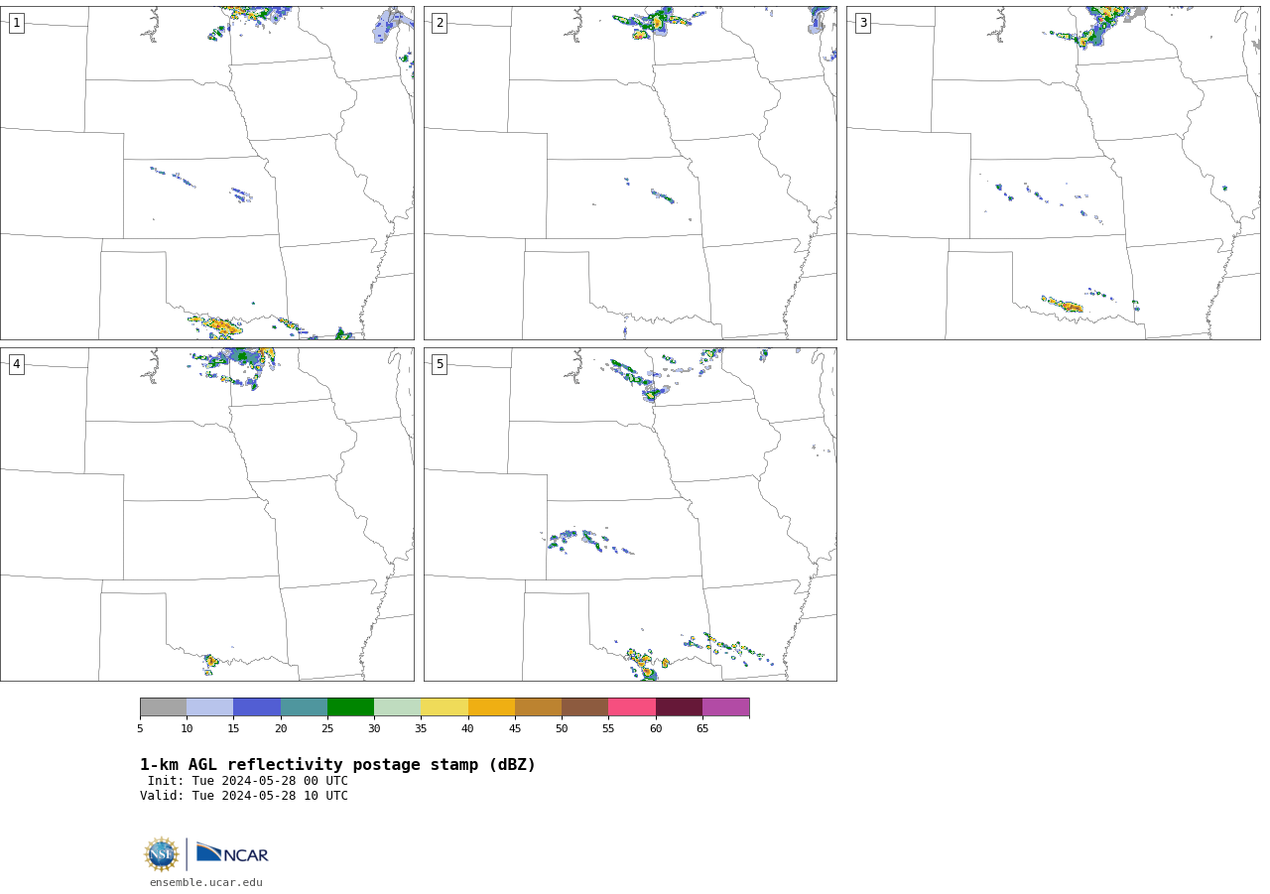Click the number 1 panel label
The image size is (1270, 894).
16,23
